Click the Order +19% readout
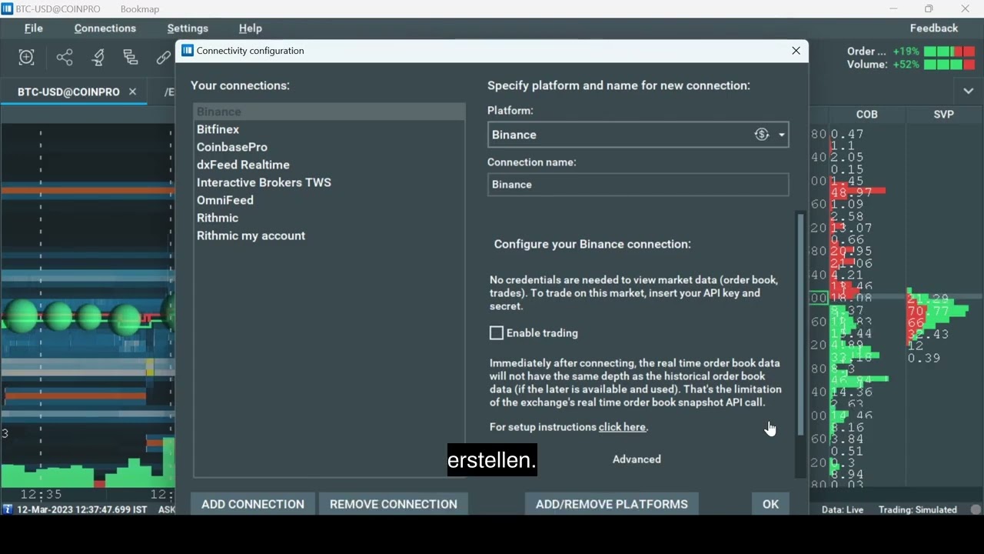The image size is (984, 554). (x=883, y=52)
